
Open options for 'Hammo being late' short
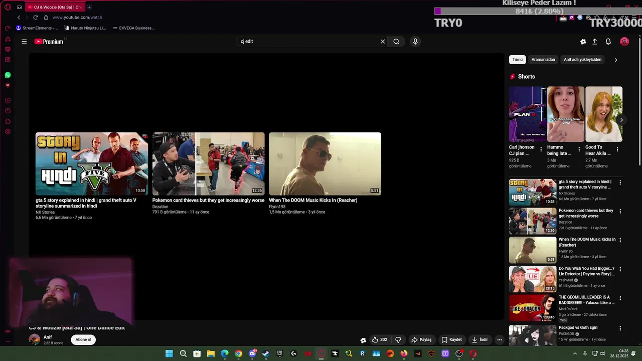(579, 149)
